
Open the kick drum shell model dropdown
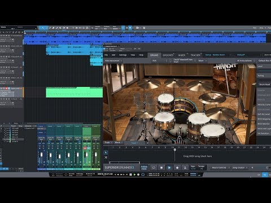point(184,61)
